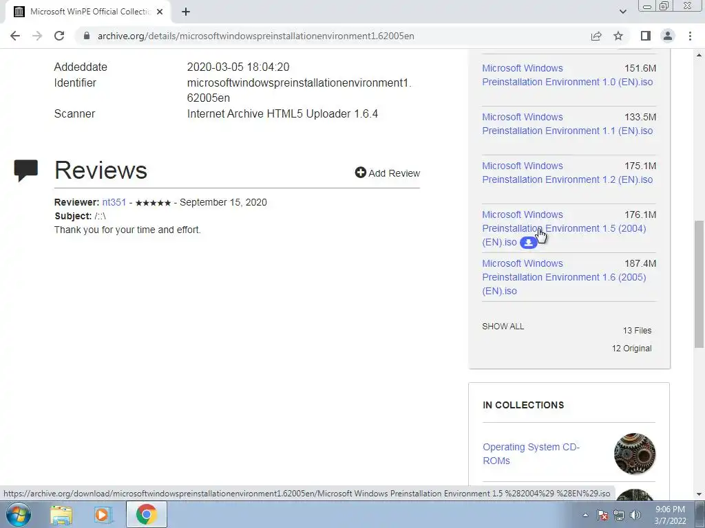Click Chrome icon in taskbar
The height and width of the screenshot is (528, 705).
(x=147, y=514)
